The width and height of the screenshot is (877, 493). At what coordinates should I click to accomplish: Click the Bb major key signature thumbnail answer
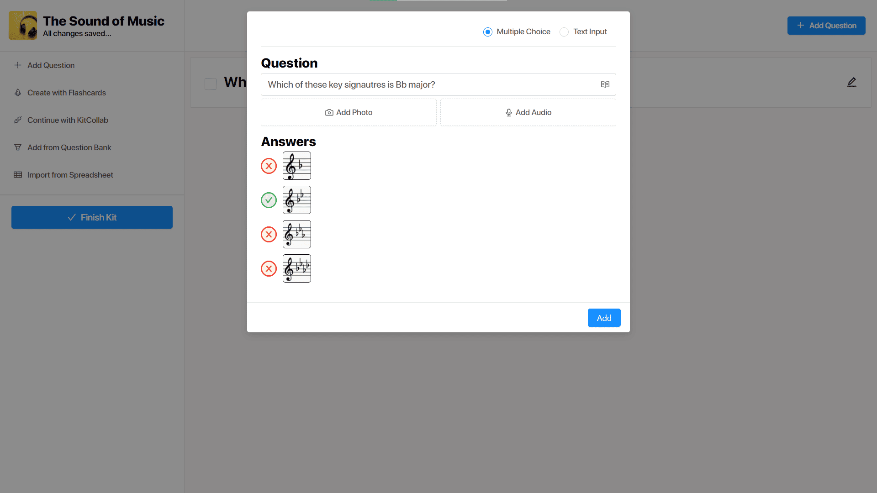click(296, 200)
